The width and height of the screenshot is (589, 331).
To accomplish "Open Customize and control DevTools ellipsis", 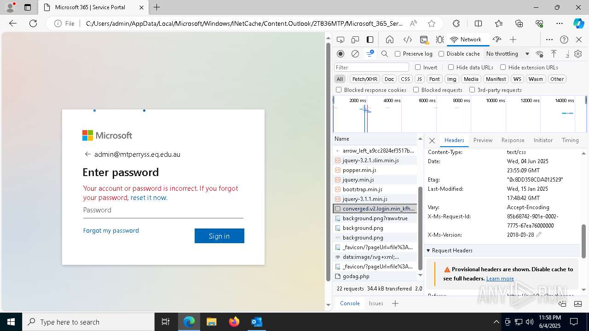I will (549, 40).
